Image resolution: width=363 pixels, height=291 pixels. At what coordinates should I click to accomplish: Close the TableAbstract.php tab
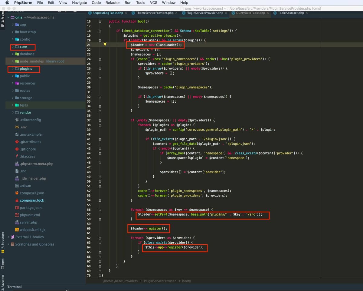307,13
